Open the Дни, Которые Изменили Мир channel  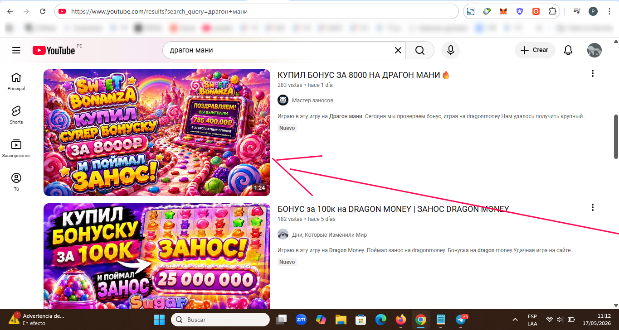click(329, 235)
